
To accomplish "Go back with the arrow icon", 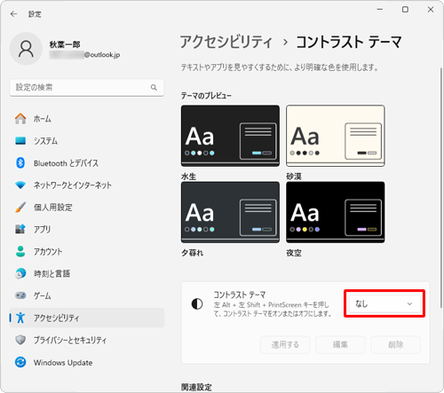I will pyautogui.click(x=13, y=14).
